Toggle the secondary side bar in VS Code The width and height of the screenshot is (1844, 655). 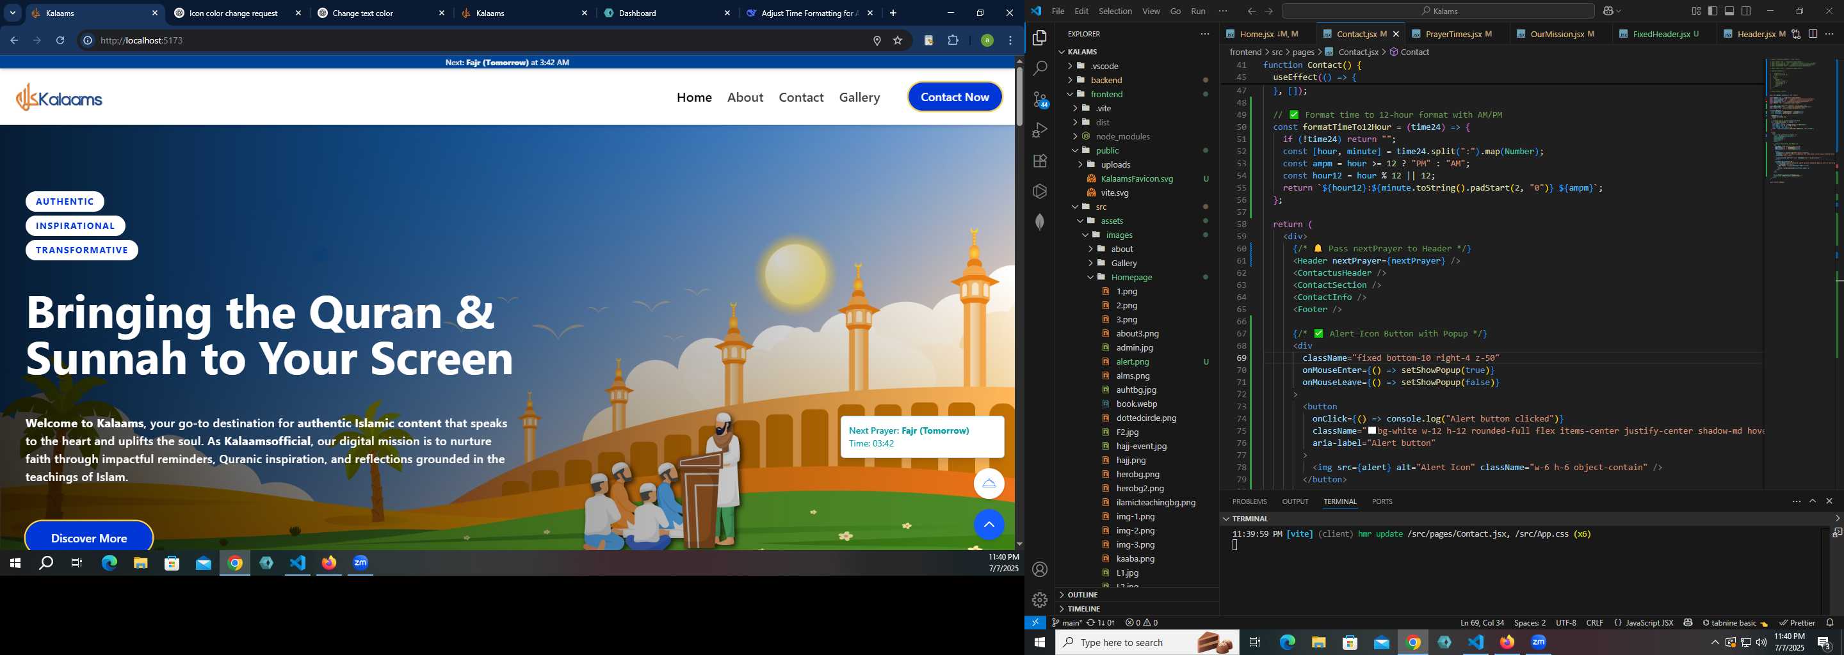tap(1747, 11)
